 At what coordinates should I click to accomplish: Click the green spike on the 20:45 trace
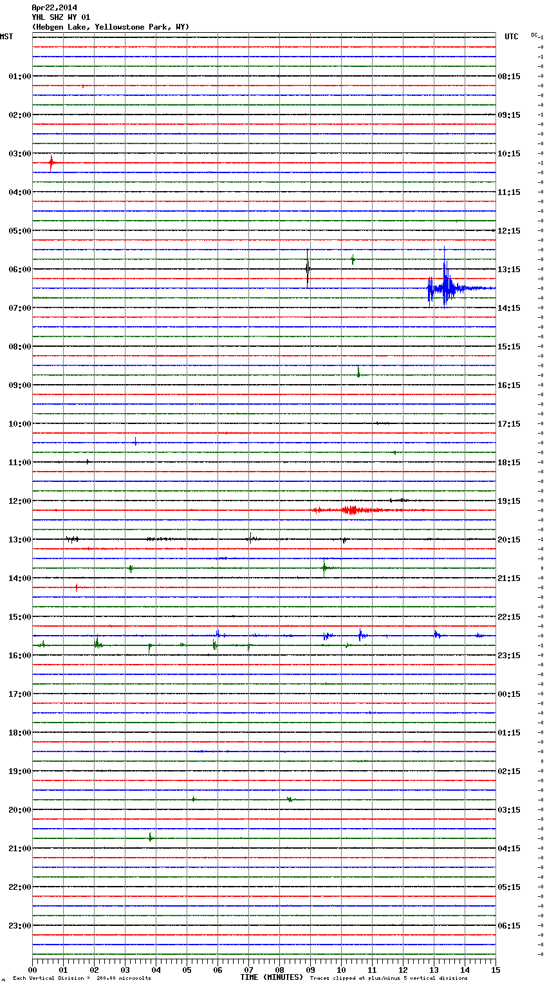150,837
